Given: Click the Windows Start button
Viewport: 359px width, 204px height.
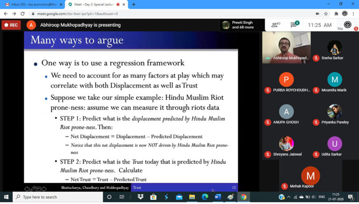Looking at the screenshot, I should 7,197.
